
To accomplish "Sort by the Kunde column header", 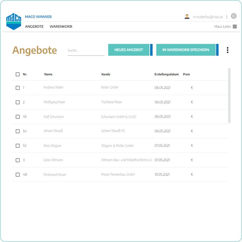I will pyautogui.click(x=106, y=74).
